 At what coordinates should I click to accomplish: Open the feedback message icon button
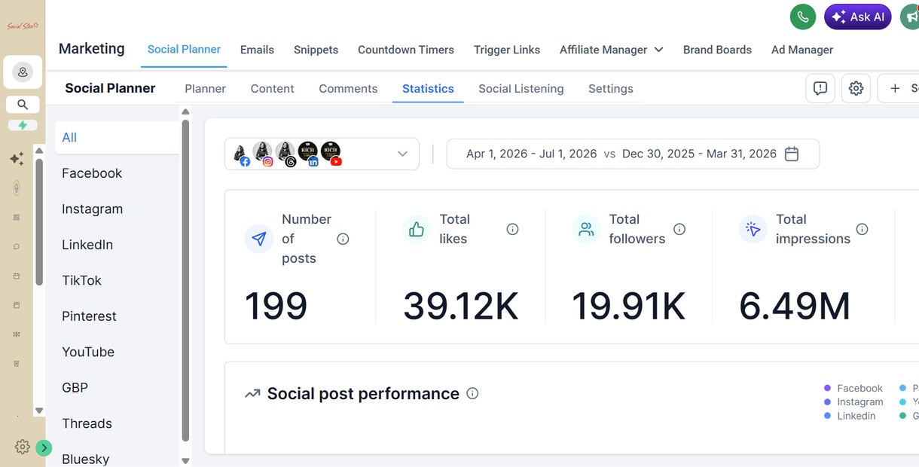tap(820, 88)
